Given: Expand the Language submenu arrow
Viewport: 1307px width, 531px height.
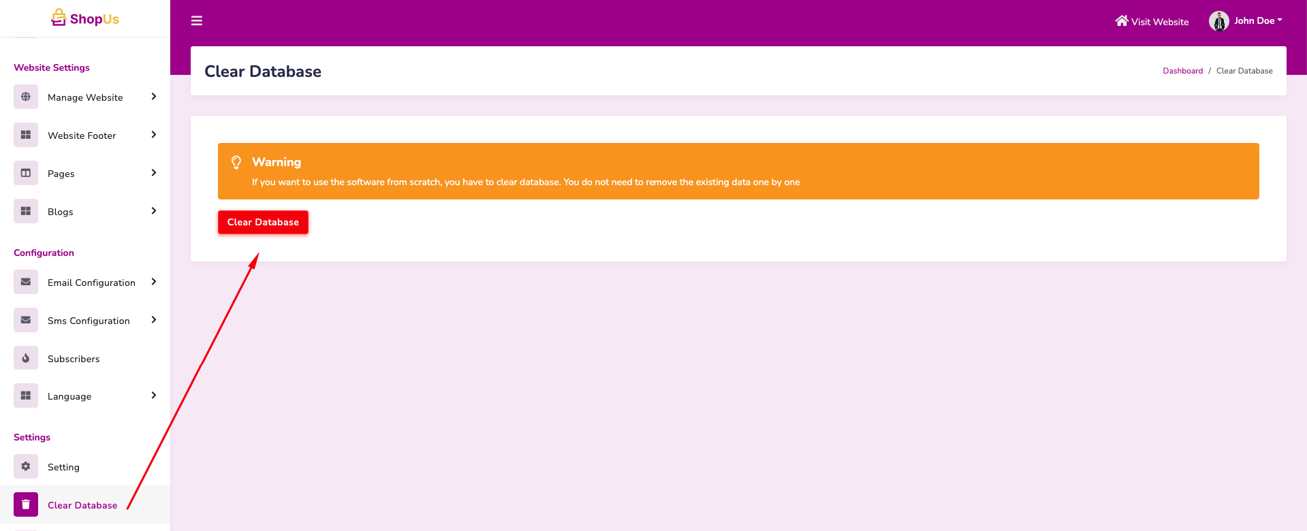Looking at the screenshot, I should (154, 396).
